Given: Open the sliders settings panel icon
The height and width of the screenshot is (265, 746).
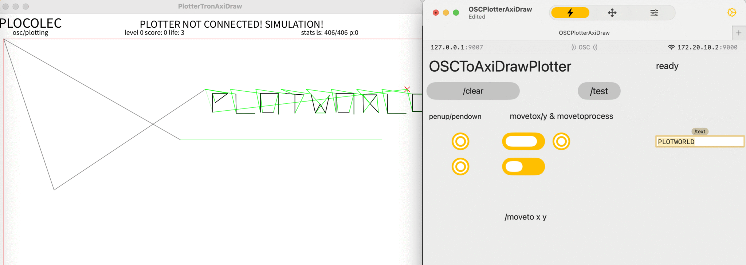Looking at the screenshot, I should (x=654, y=13).
